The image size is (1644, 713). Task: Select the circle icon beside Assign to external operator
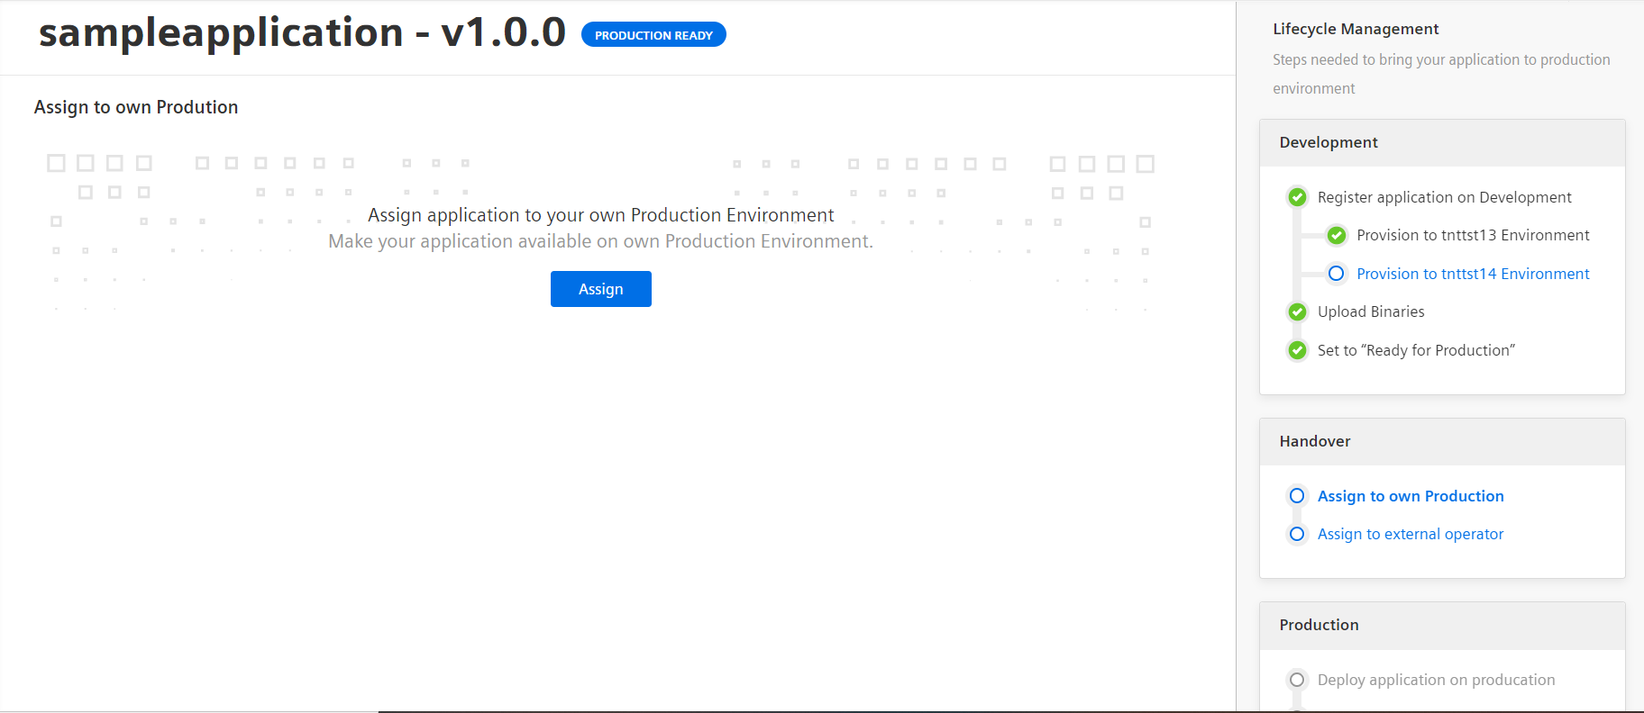tap(1297, 534)
